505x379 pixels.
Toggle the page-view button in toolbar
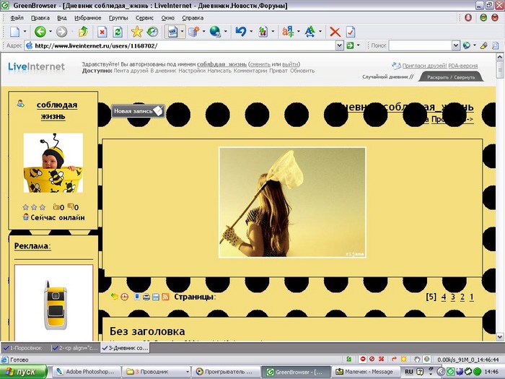(x=173, y=32)
